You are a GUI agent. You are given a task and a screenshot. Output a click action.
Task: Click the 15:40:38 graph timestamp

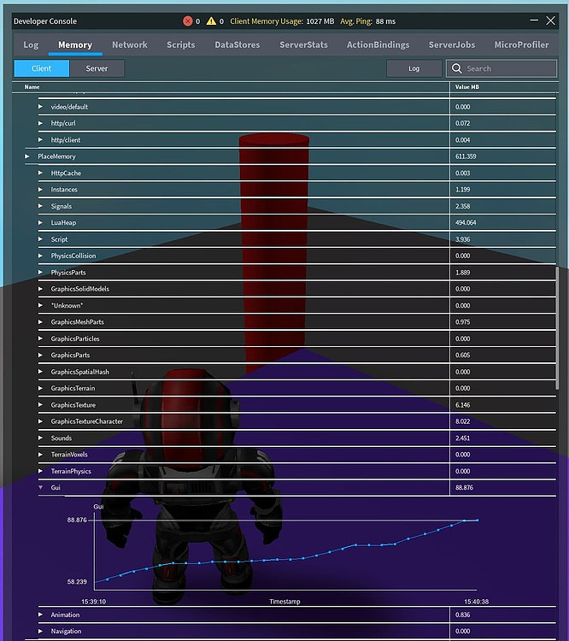click(476, 602)
